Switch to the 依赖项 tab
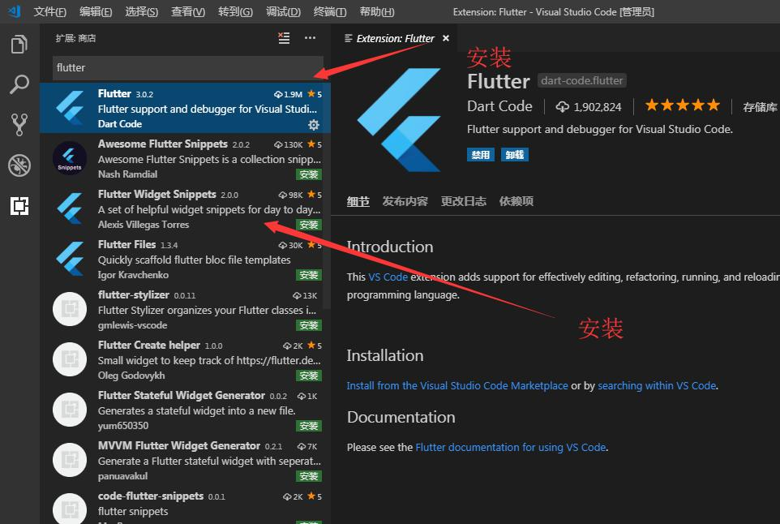 [516, 200]
